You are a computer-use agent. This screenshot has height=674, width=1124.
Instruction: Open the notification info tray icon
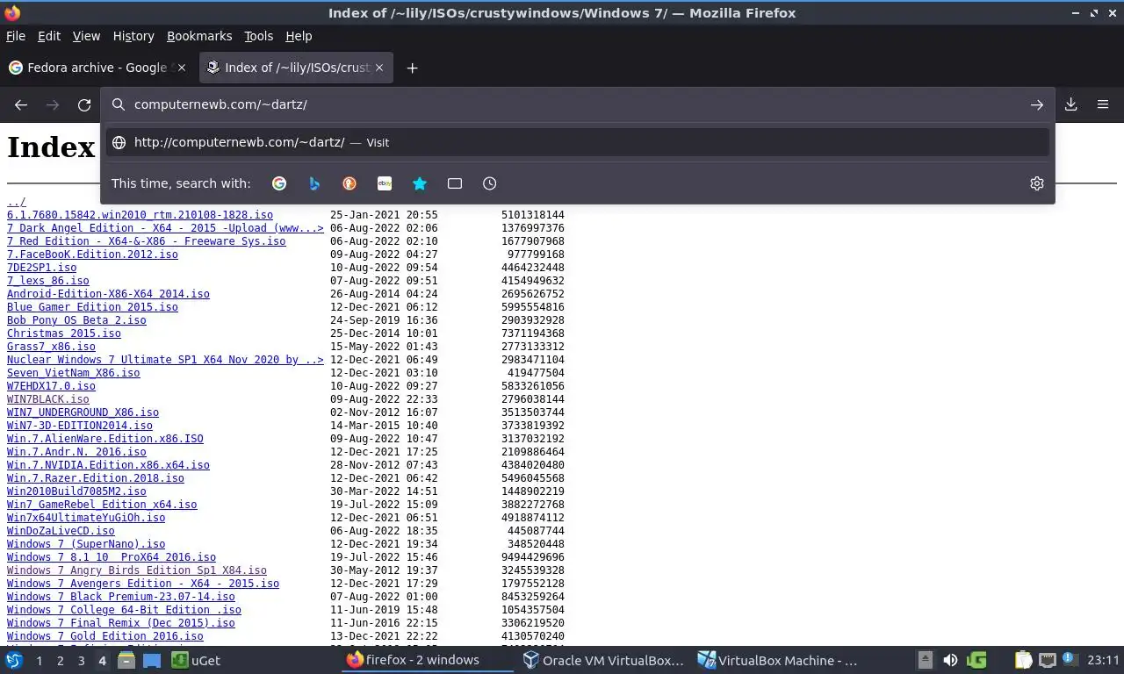click(1070, 660)
